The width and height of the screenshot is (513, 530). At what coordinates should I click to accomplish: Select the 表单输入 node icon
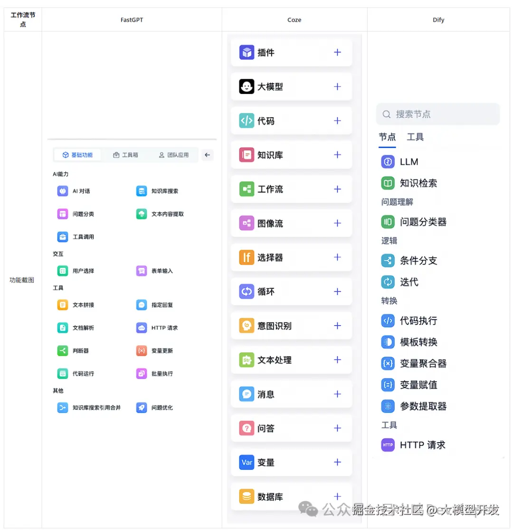142,271
